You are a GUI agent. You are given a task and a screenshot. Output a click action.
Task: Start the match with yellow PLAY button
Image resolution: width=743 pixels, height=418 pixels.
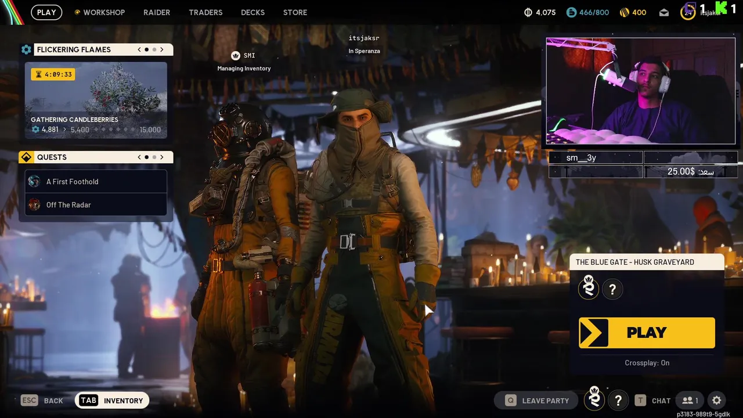647,333
